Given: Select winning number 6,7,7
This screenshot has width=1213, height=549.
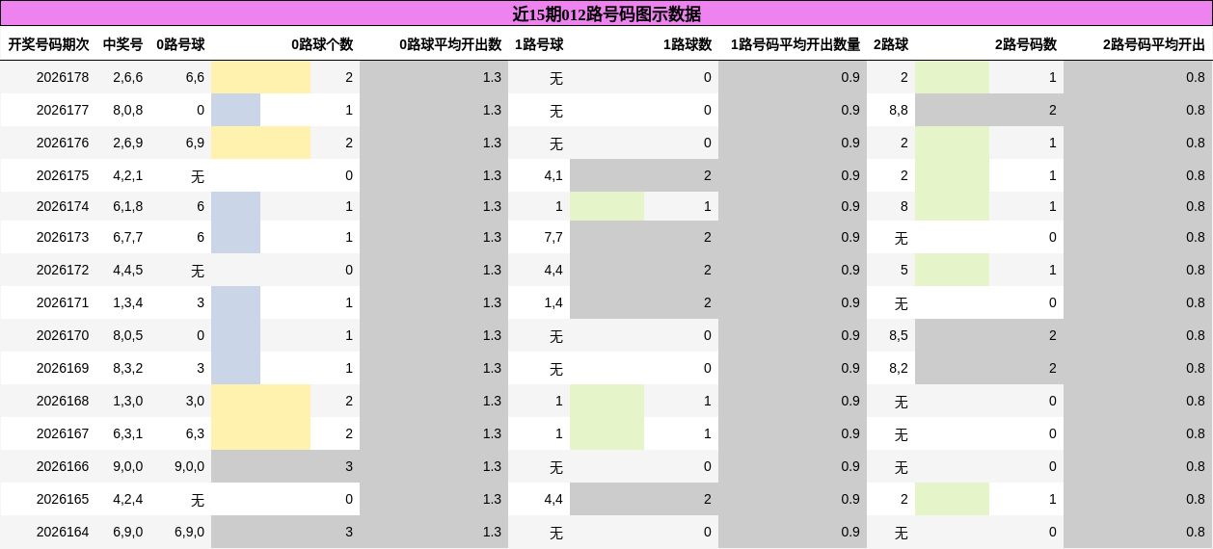Looking at the screenshot, I should [127, 237].
